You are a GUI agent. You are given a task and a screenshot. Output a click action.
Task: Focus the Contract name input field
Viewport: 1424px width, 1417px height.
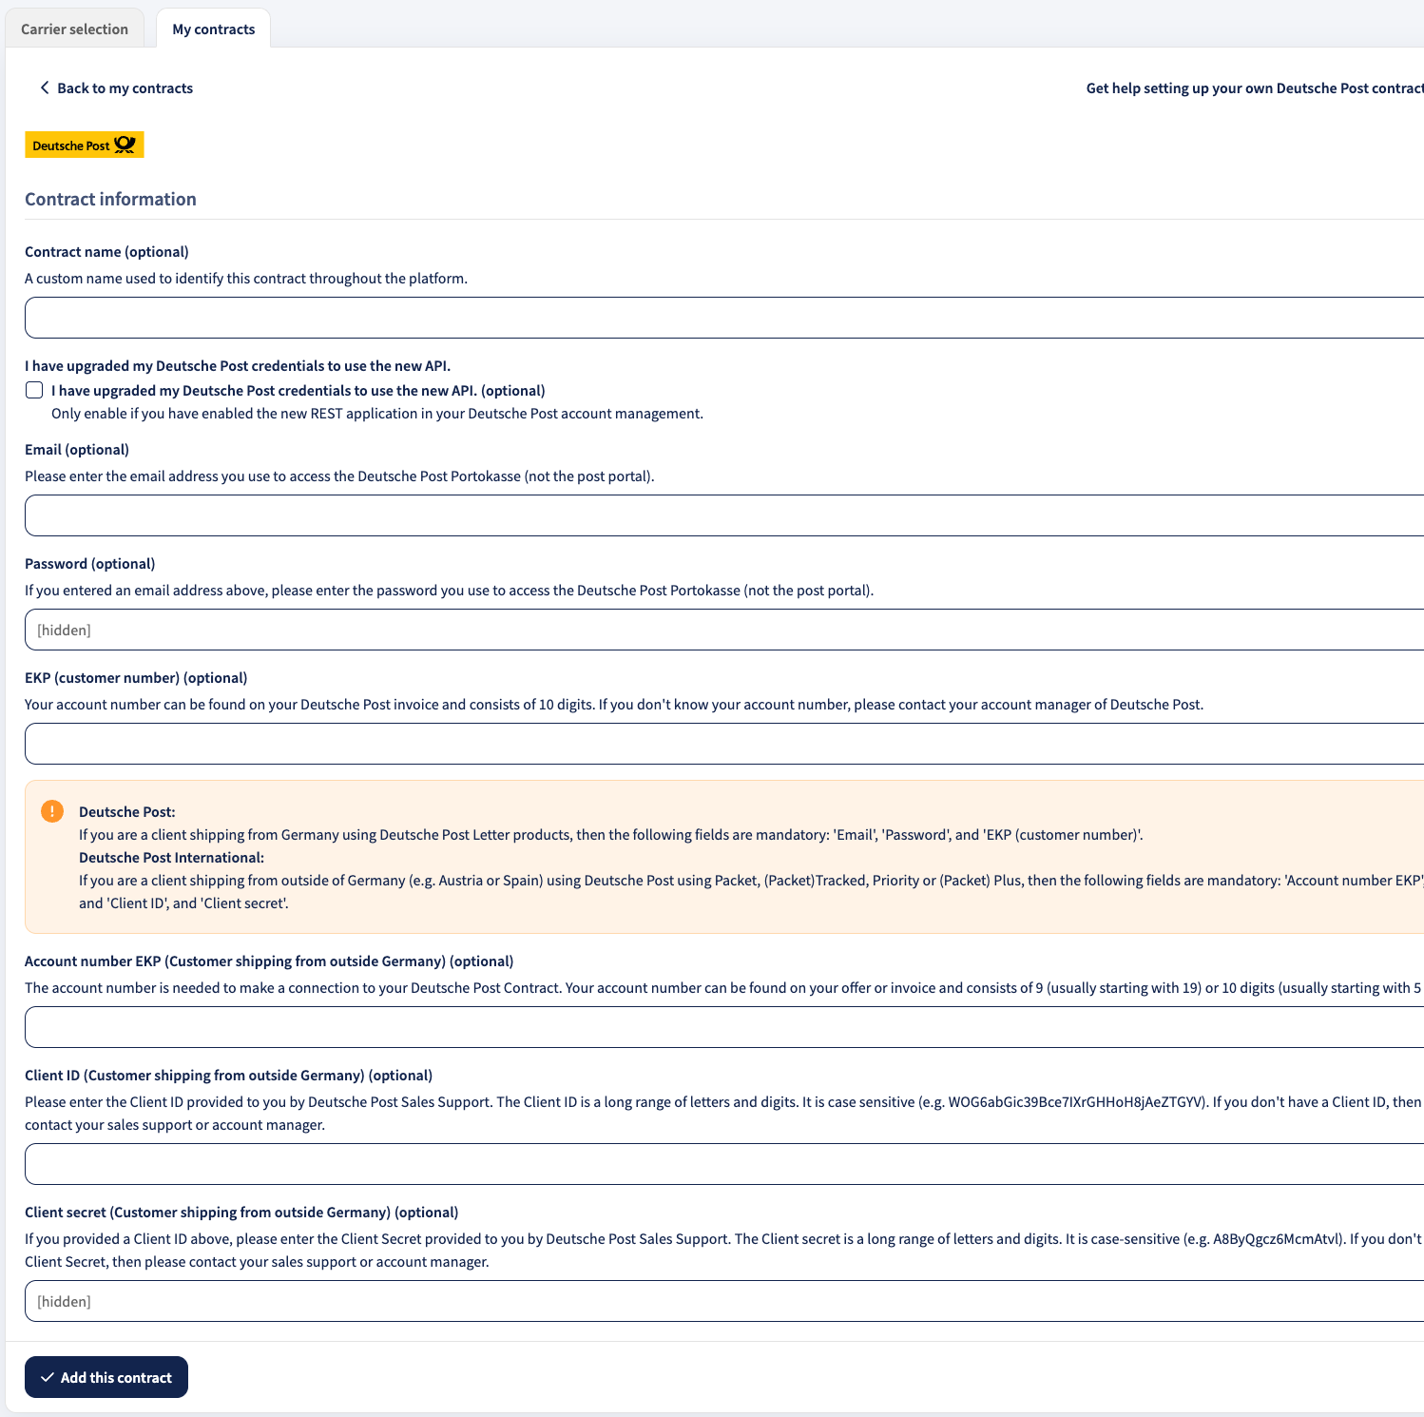click(724, 318)
